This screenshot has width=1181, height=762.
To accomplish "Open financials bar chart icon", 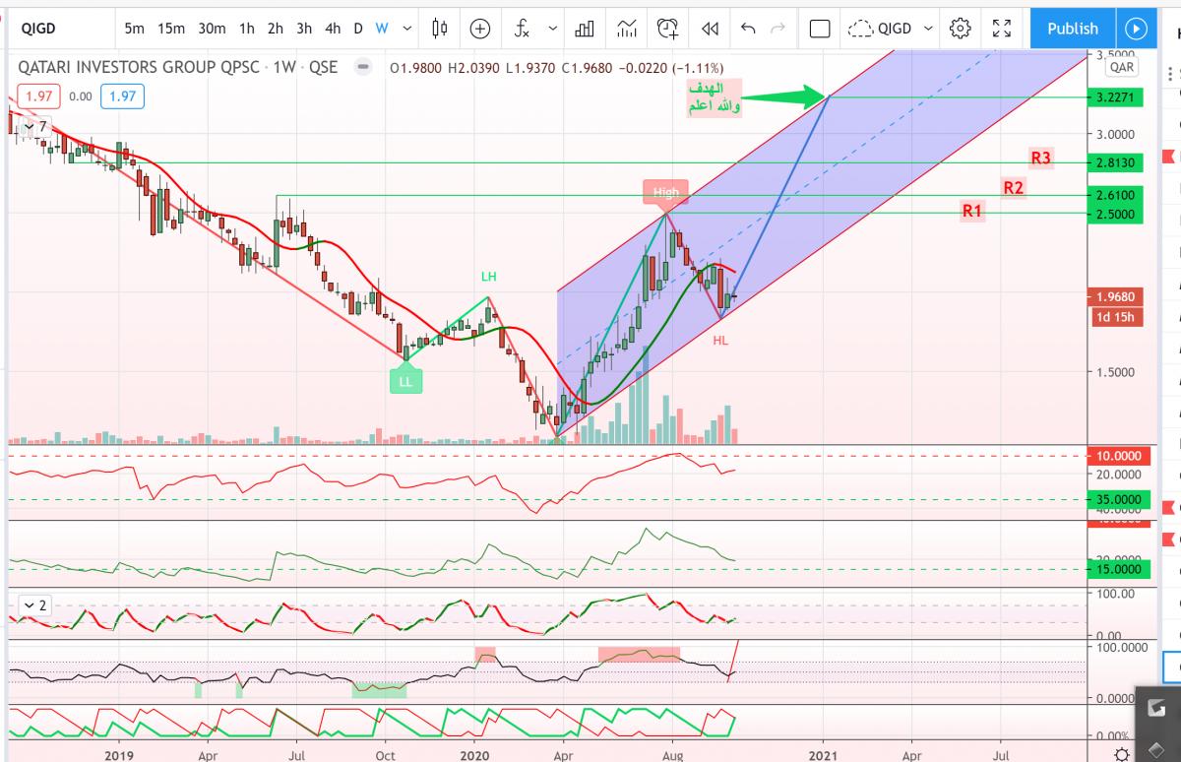I will pyautogui.click(x=585, y=29).
